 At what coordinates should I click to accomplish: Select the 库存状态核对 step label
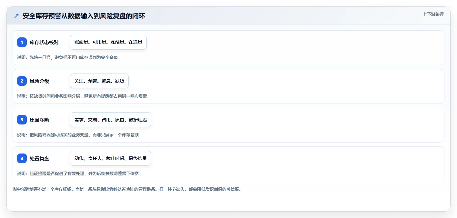44,42
